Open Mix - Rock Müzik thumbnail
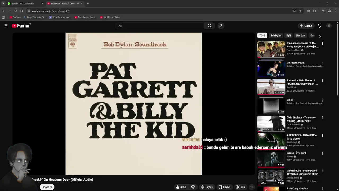Screen dimensions: 339x191 coord(271,69)
